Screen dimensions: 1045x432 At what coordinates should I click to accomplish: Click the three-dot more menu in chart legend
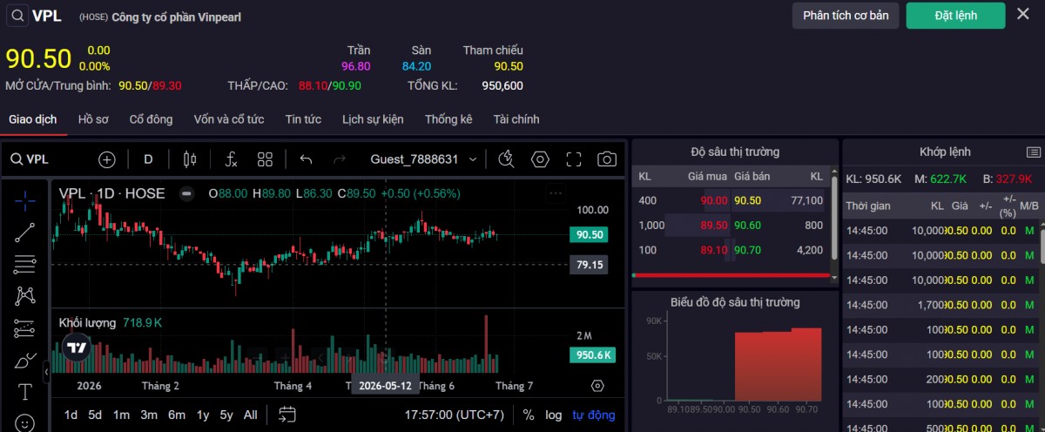pyautogui.click(x=556, y=193)
